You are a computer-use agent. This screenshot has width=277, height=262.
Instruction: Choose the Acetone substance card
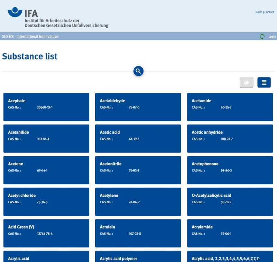click(x=46, y=170)
